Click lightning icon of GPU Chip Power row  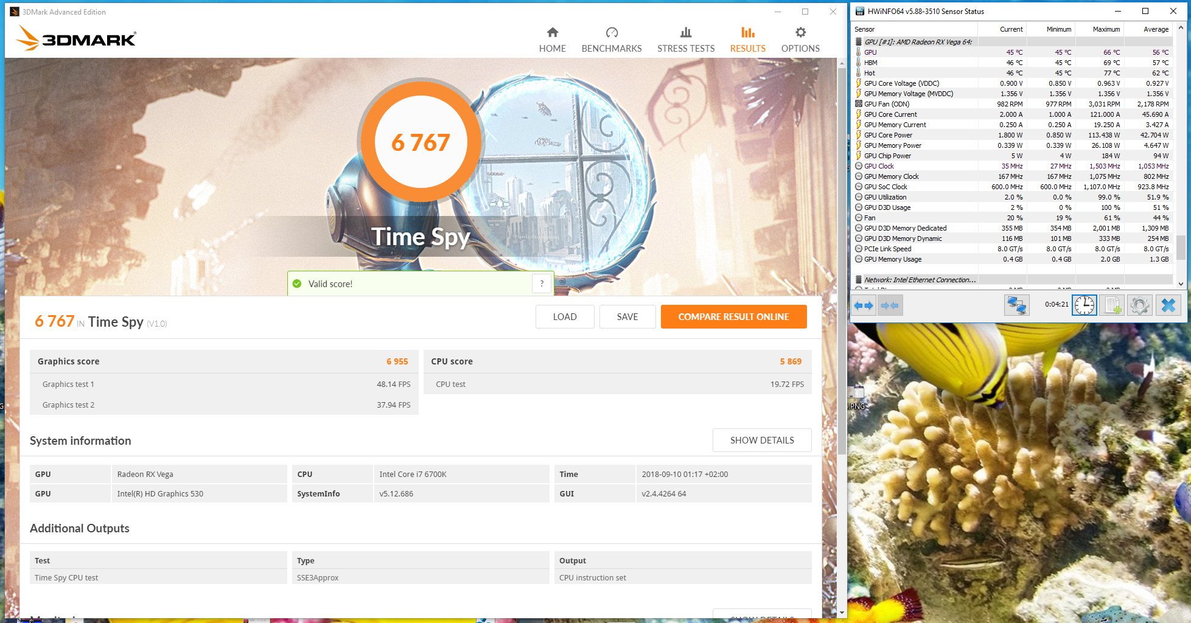(x=859, y=156)
